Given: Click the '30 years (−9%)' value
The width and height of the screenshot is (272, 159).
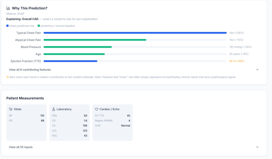Looking at the screenshot, I should (239, 54).
